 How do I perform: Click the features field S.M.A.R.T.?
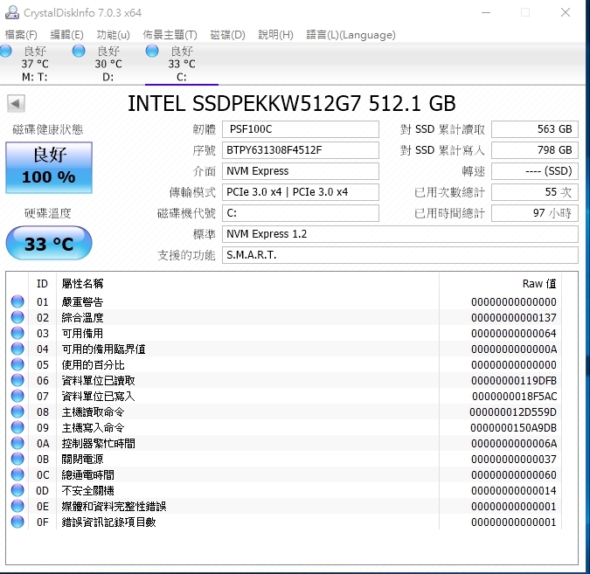pyautogui.click(x=400, y=255)
